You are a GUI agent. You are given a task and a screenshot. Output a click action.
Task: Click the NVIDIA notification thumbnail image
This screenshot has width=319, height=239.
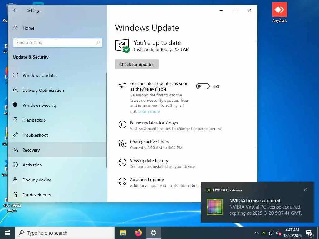point(215,207)
